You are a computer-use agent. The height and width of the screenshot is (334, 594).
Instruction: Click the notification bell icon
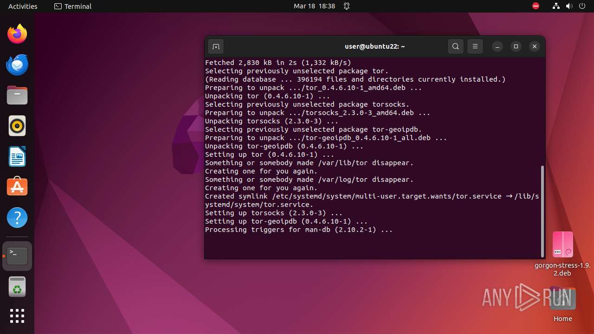(x=347, y=6)
